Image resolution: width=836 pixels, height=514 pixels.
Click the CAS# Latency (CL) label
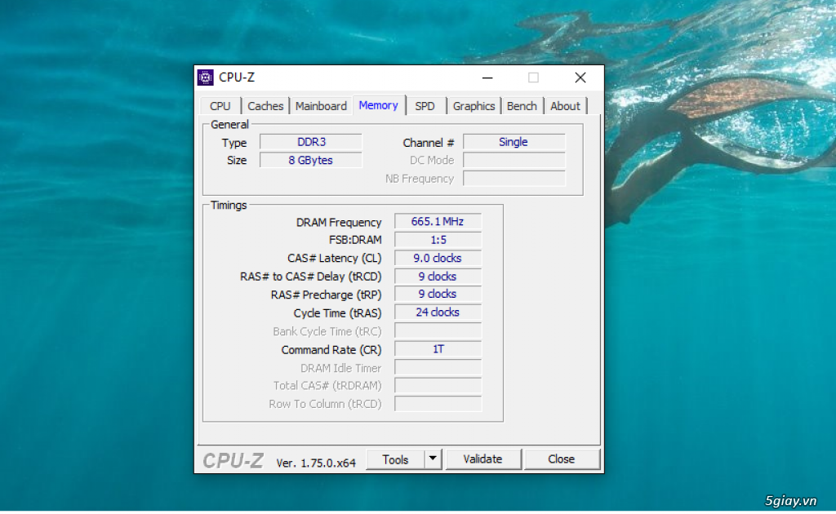(x=334, y=259)
